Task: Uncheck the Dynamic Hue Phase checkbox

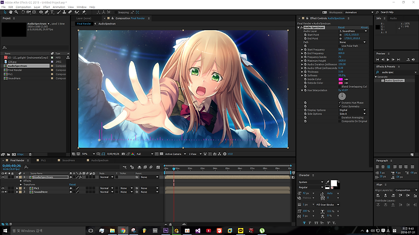Action: click(340, 103)
